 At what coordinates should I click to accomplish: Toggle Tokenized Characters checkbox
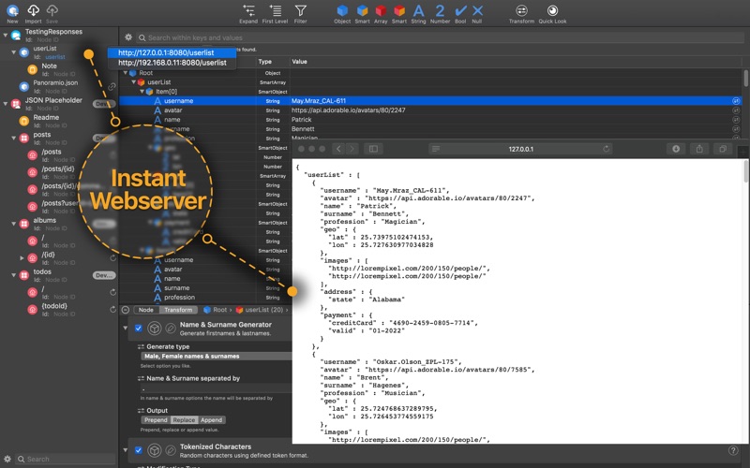click(139, 449)
